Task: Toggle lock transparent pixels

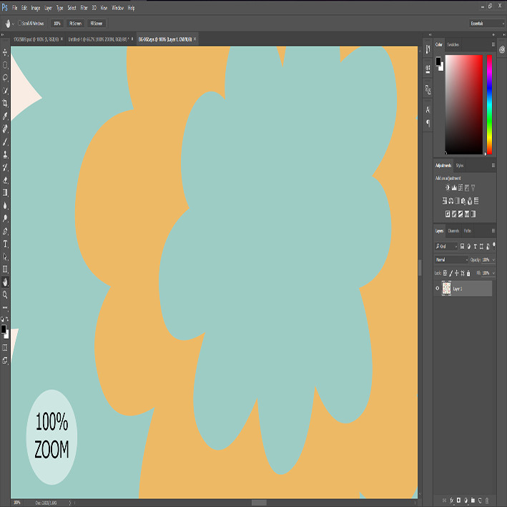Action: [x=446, y=273]
